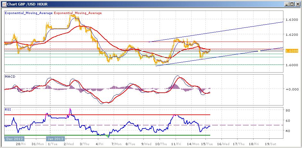The height and width of the screenshot is (148, 302).
Task: Close the GBP/USD HOUR chart window
Action: (297, 4)
